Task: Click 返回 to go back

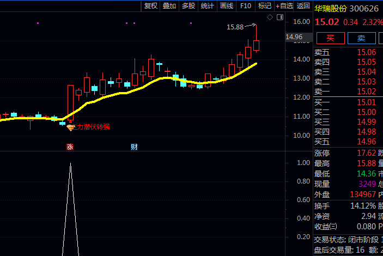Action: tap(303, 6)
